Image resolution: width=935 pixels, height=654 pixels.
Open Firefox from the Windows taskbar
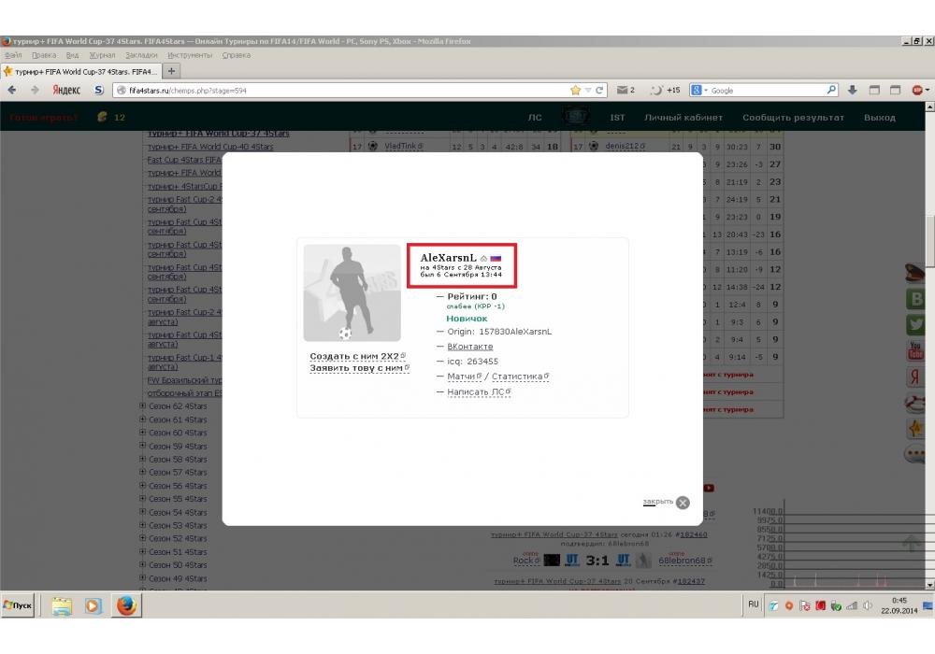pyautogui.click(x=126, y=605)
